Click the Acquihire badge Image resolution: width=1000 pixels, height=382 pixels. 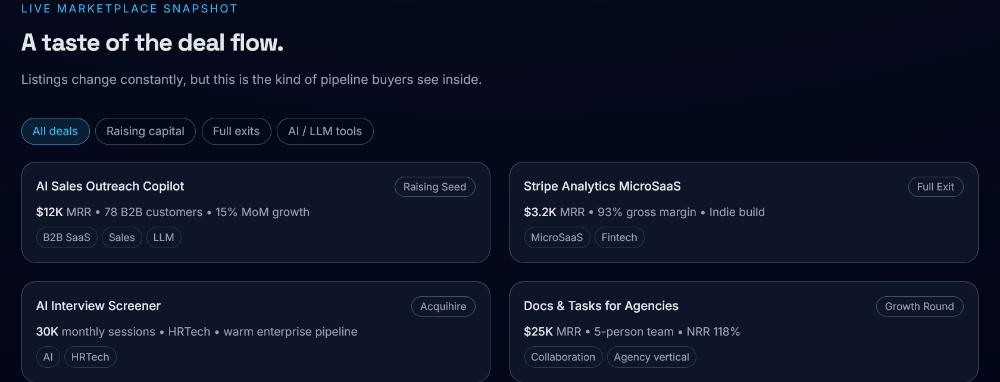[443, 306]
